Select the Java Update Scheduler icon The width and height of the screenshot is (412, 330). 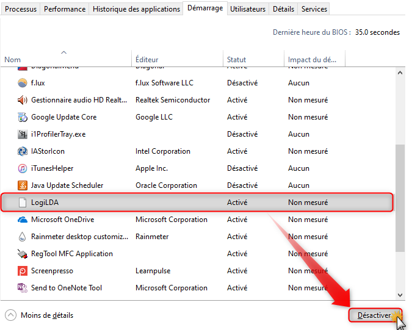tap(23, 185)
